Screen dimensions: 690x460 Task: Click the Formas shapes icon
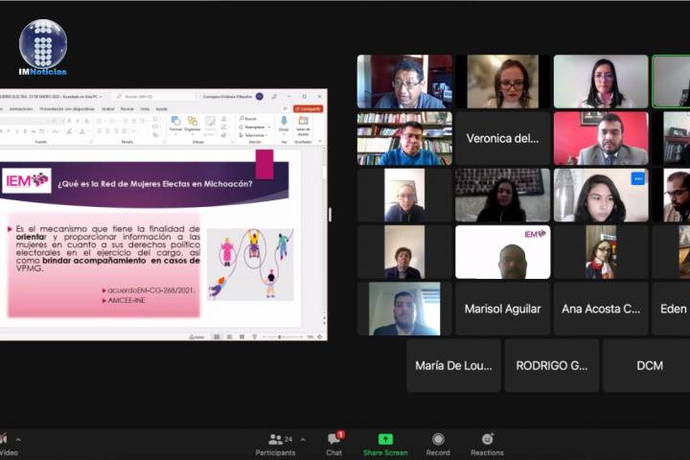(175, 124)
